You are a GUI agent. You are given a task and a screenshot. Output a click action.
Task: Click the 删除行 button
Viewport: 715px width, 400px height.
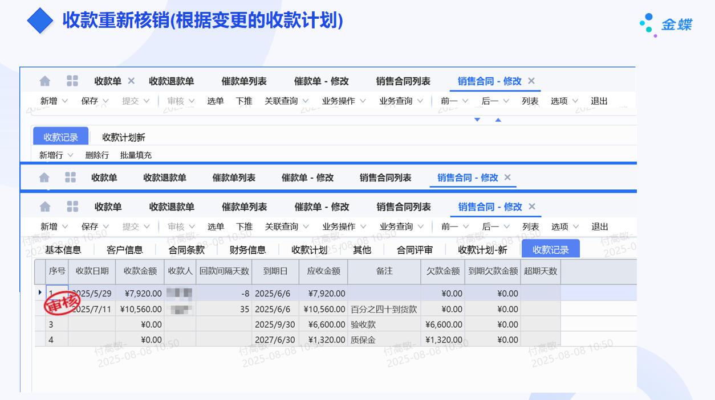click(97, 155)
